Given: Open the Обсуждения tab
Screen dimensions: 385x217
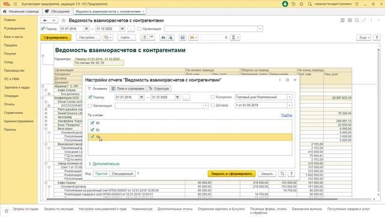Looking at the screenshot, I should [58, 11].
